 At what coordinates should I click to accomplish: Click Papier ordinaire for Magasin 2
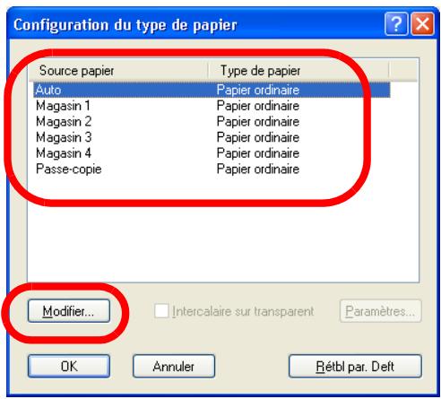pyautogui.click(x=258, y=122)
